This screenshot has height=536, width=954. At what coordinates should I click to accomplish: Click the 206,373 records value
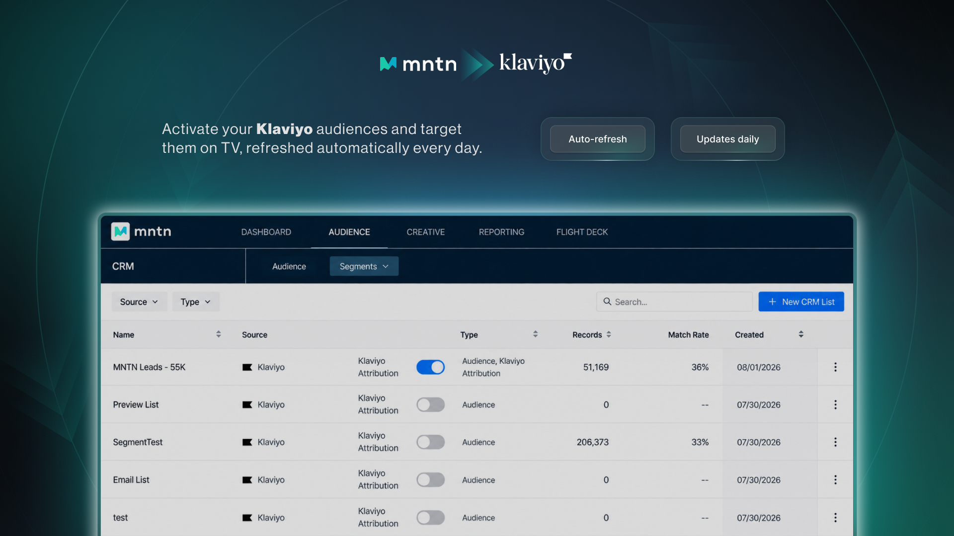click(593, 442)
